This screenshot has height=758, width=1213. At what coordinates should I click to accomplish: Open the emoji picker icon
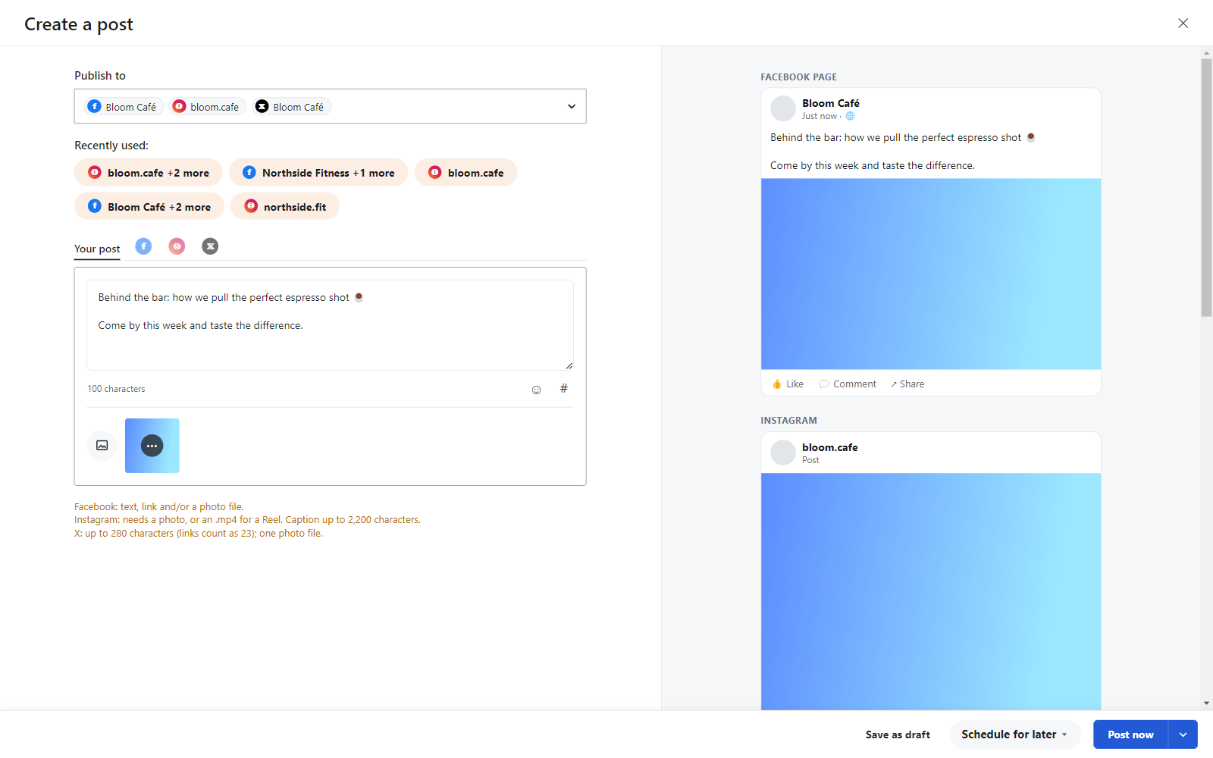[x=536, y=390]
